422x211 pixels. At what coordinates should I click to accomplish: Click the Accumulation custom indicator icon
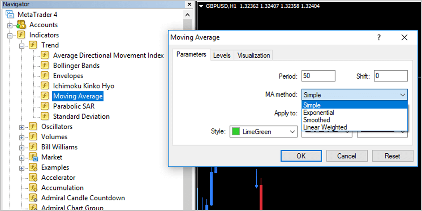click(33, 188)
